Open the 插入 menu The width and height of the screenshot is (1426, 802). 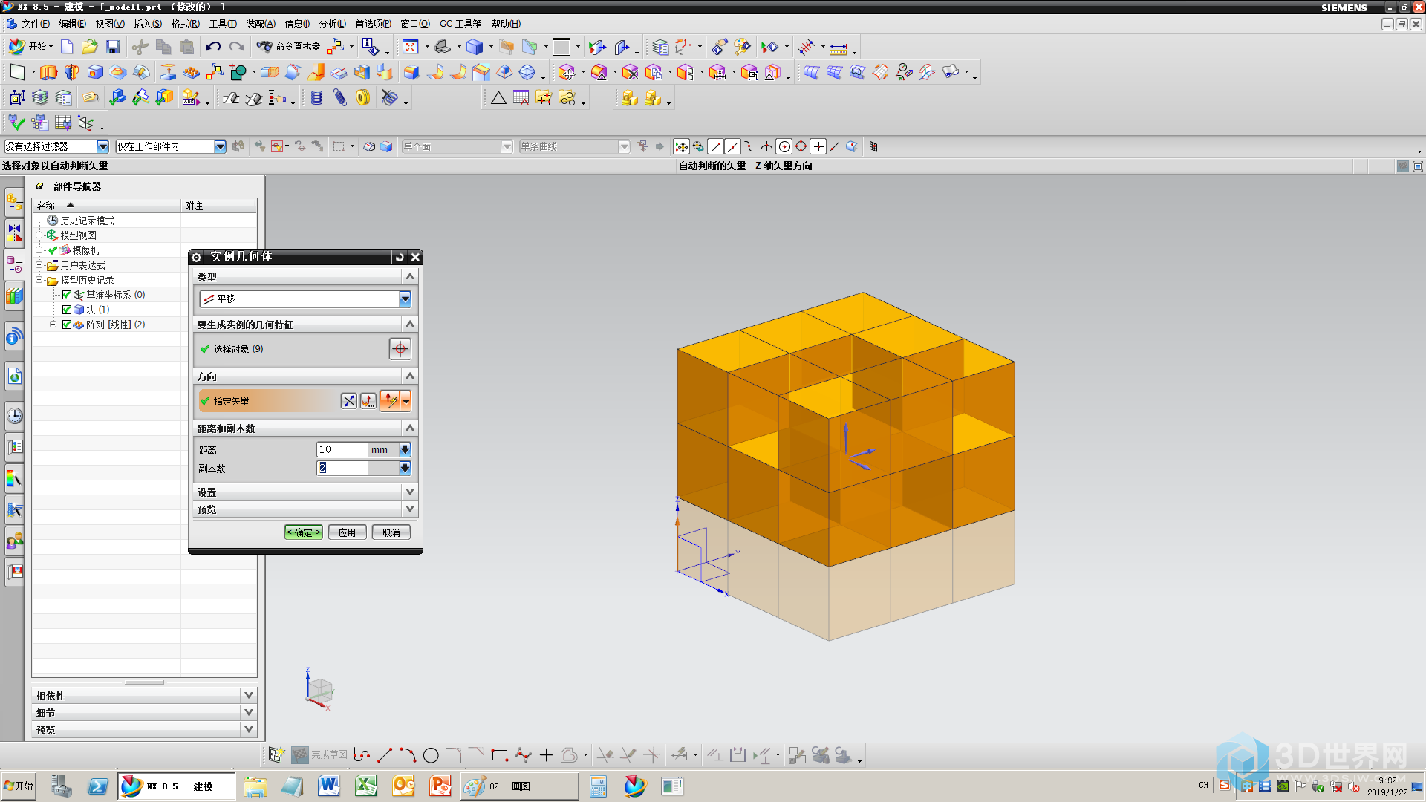click(147, 24)
